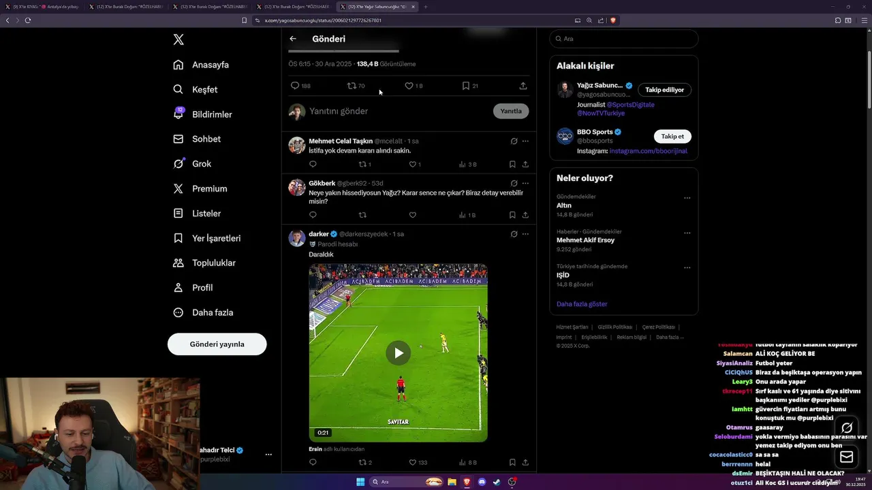
Task: Open Grok action on Mehmet Celal Taşkın's reply
Action: click(x=514, y=142)
